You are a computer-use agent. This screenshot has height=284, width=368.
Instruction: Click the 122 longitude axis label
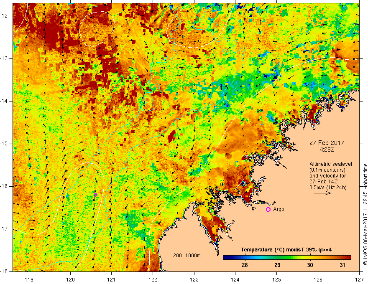click(153, 279)
